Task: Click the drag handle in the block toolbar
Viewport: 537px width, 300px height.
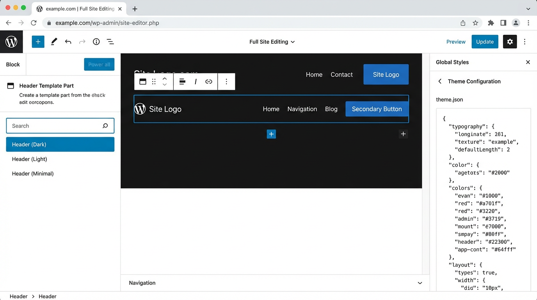Action: (x=154, y=81)
